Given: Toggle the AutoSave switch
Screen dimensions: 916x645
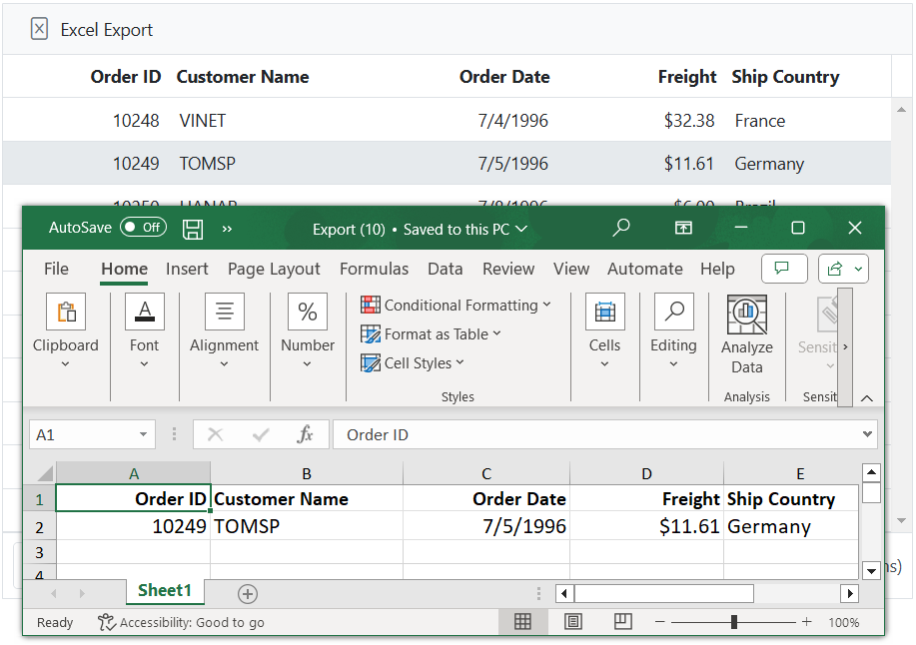Looking at the screenshot, I should click(143, 228).
